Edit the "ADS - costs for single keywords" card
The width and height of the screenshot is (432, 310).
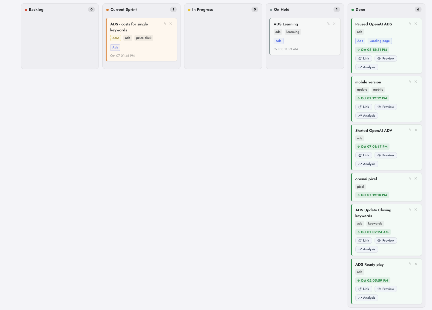click(x=165, y=24)
